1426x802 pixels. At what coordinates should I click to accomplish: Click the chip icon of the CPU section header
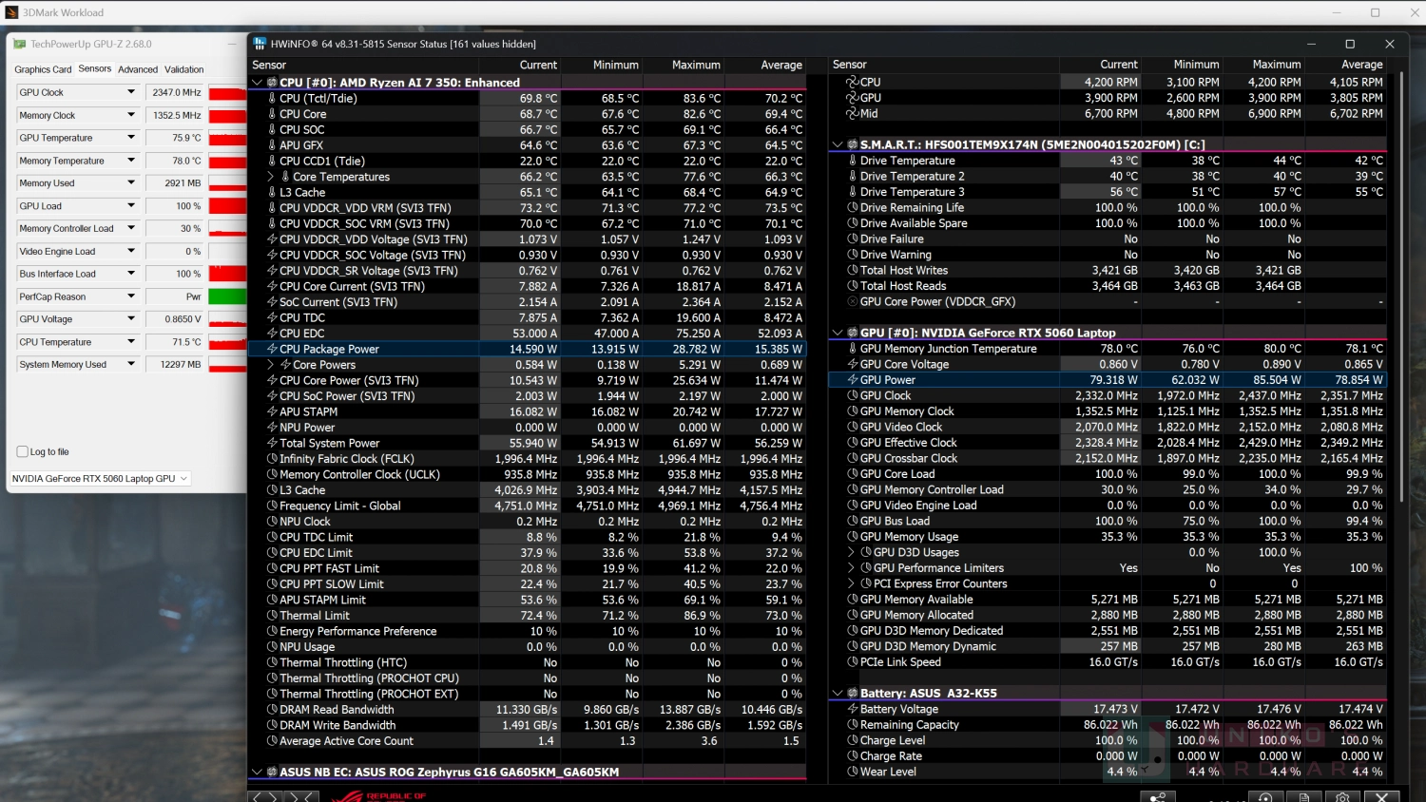pyautogui.click(x=272, y=83)
